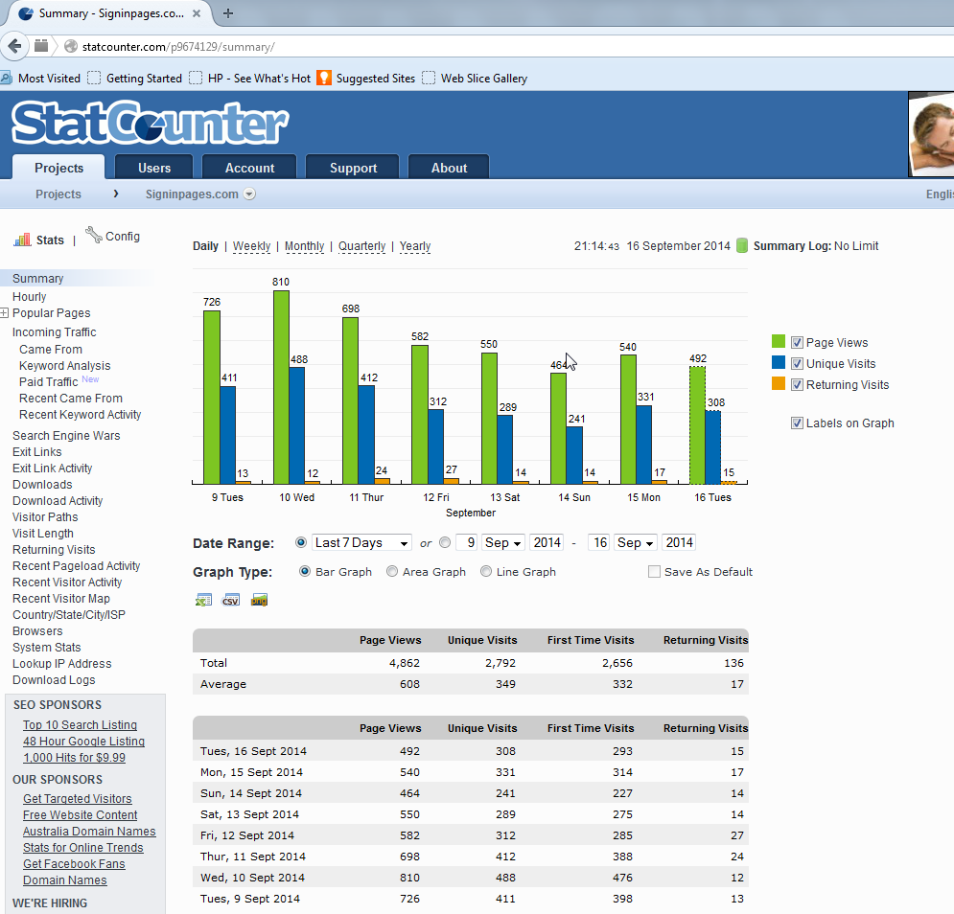Select the Area Graph radio button
The width and height of the screenshot is (954, 914).
(x=392, y=571)
